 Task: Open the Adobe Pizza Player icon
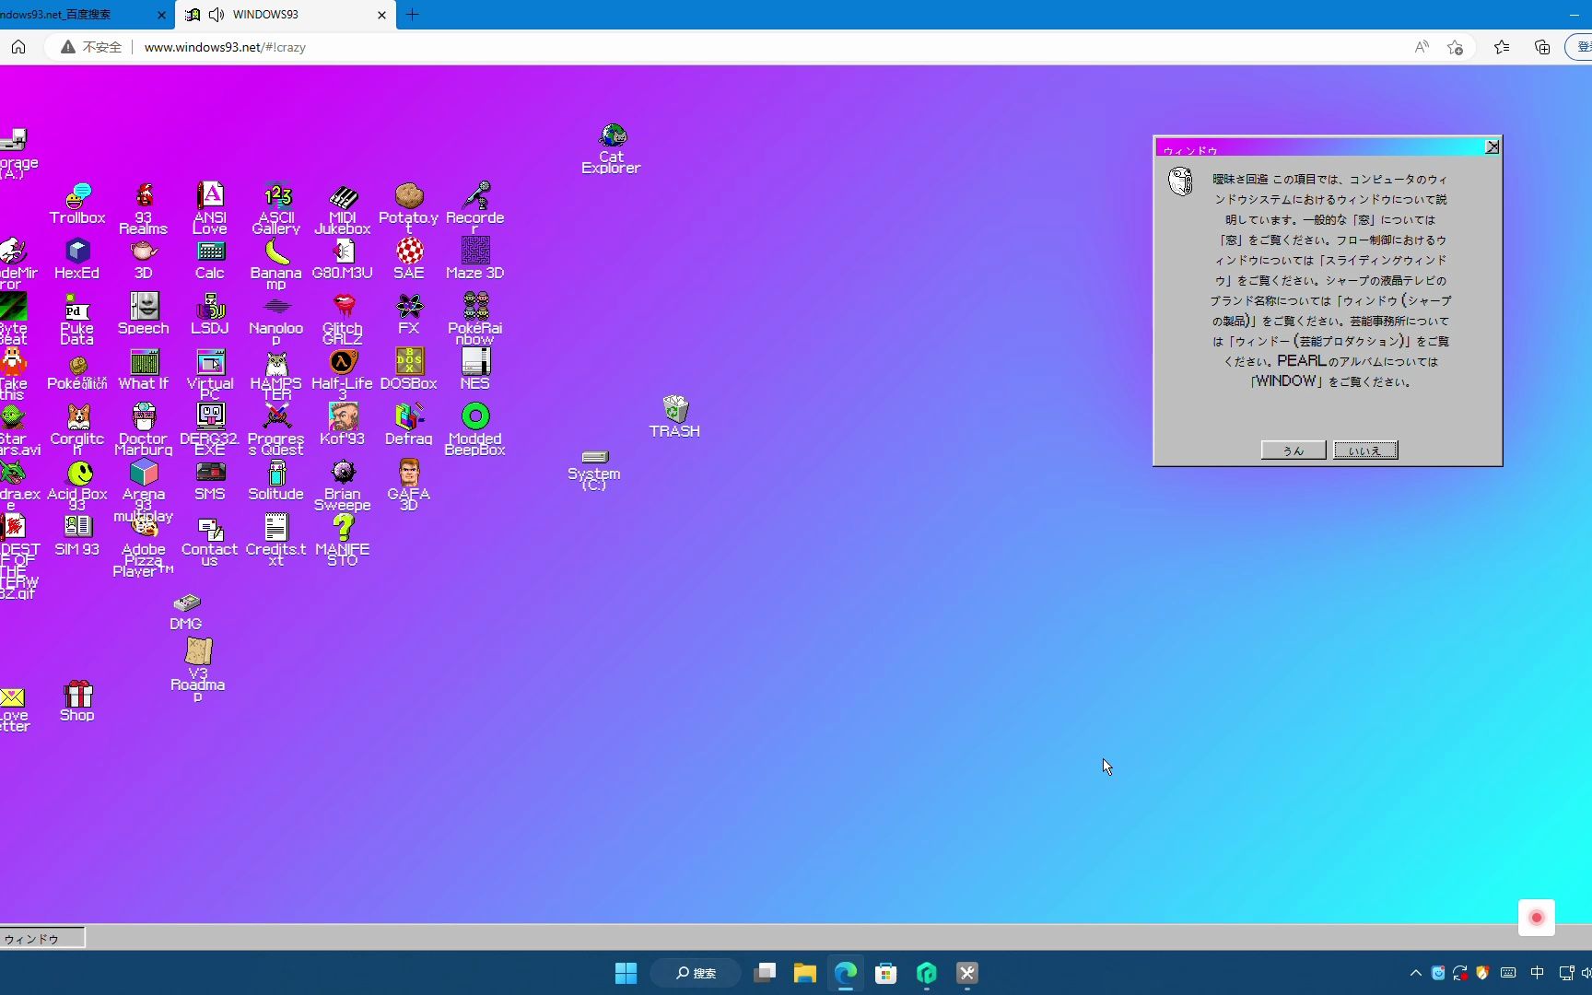[144, 545]
